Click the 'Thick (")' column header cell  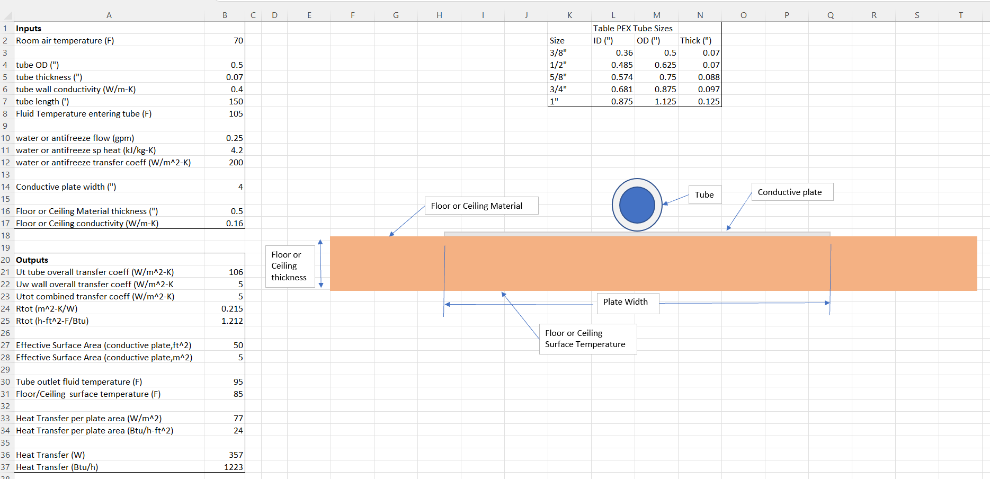pyautogui.click(x=700, y=41)
